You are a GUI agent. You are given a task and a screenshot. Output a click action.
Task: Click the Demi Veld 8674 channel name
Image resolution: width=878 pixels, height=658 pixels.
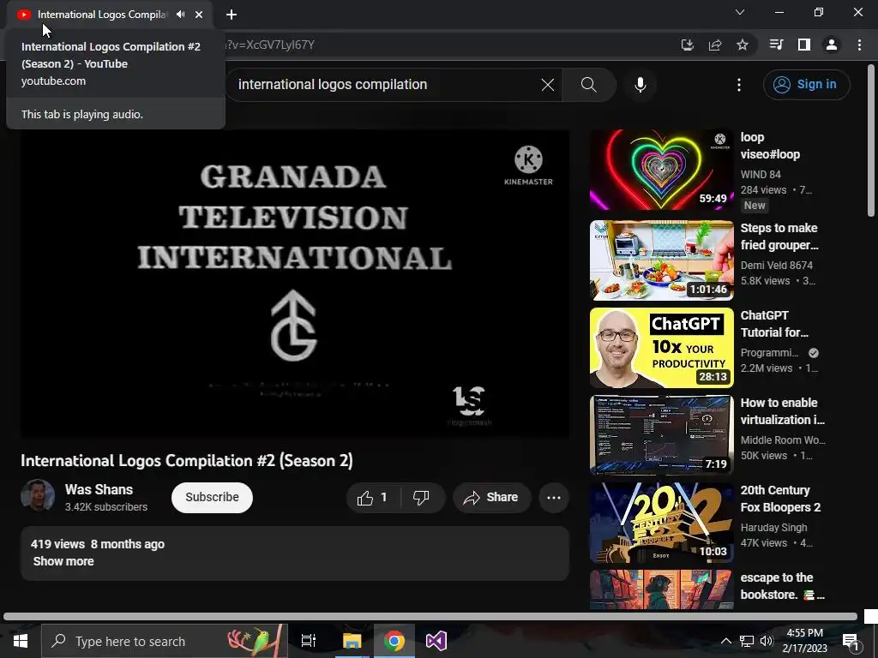[x=777, y=266]
